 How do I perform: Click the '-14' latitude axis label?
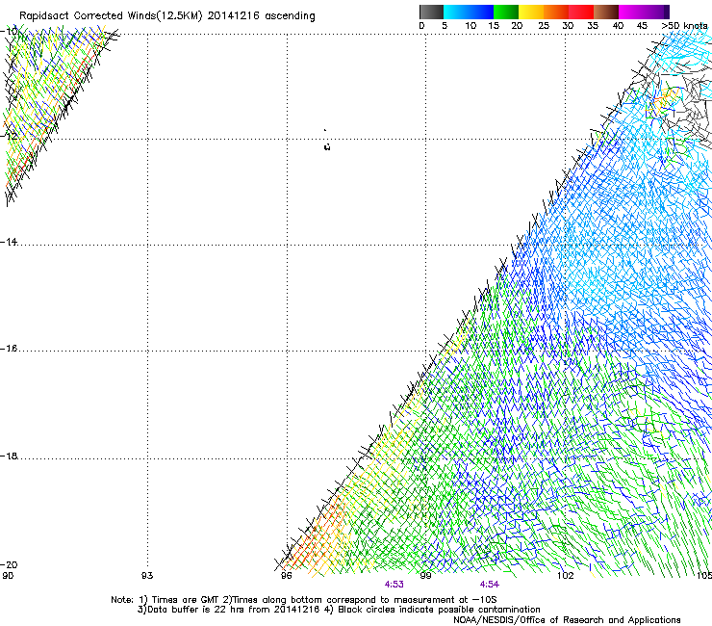click(9, 242)
